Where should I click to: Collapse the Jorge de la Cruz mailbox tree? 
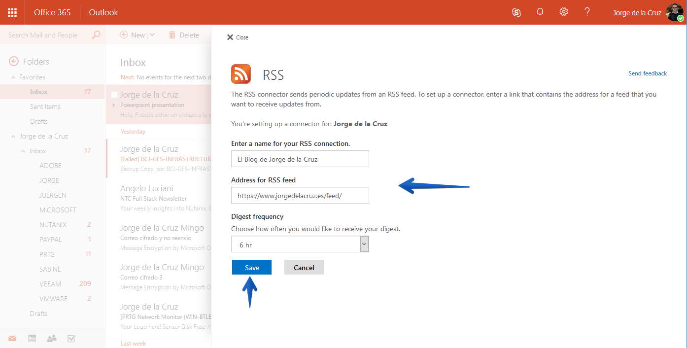pos(13,137)
